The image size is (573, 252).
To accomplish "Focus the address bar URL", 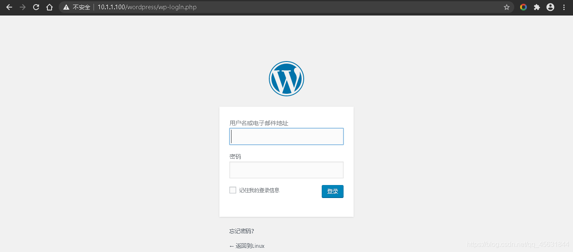I will coord(147,7).
